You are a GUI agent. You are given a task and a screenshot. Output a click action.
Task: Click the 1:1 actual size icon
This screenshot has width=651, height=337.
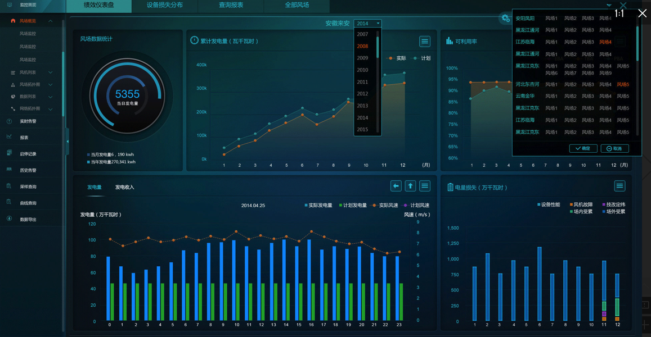619,13
